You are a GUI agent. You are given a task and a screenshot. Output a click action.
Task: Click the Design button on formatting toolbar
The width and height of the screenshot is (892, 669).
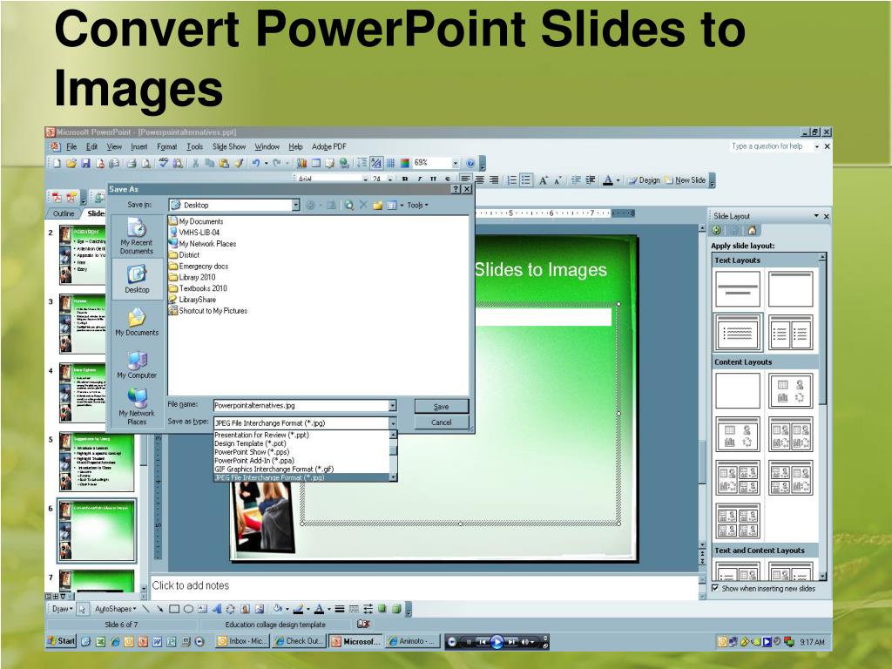coord(644,180)
